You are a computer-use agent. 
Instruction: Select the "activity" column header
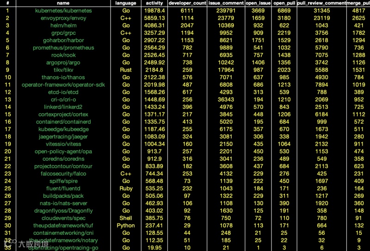[154, 3]
